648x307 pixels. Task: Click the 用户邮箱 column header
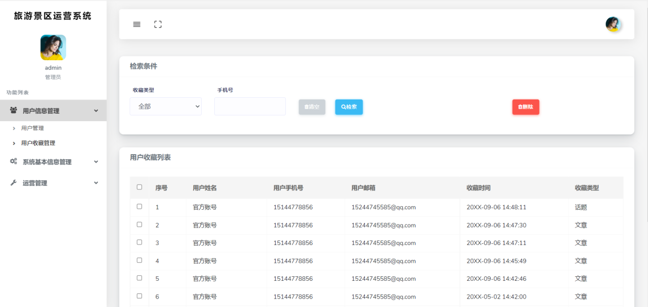pos(363,188)
